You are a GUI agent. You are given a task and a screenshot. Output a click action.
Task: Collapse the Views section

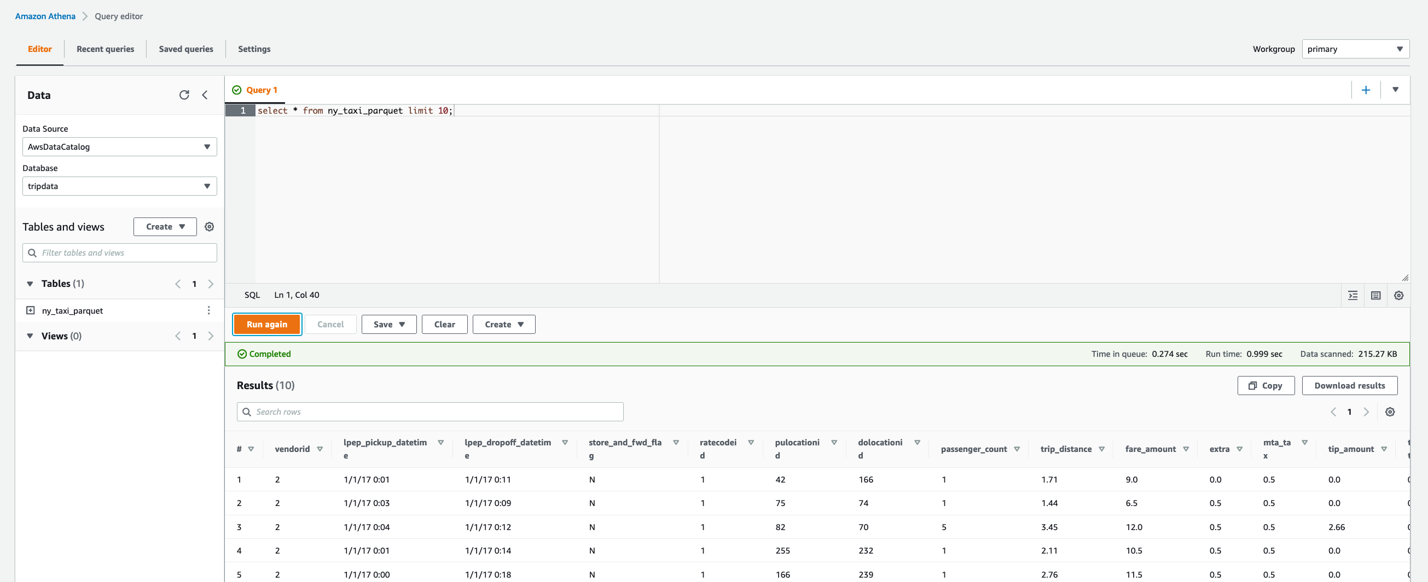[30, 336]
